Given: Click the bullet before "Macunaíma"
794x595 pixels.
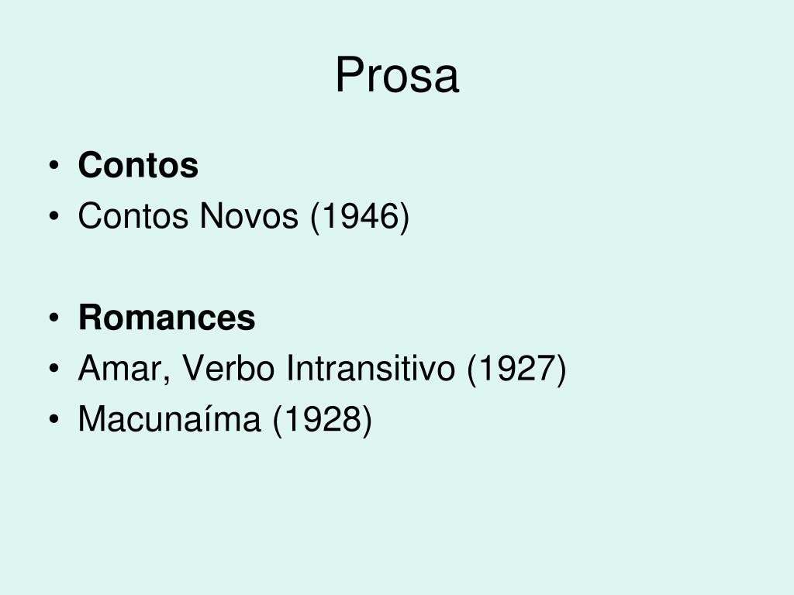Looking at the screenshot, I should [54, 419].
